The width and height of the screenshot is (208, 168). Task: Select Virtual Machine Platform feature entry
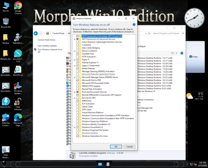coord(92,113)
